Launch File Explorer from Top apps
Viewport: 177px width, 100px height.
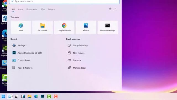tap(42, 27)
